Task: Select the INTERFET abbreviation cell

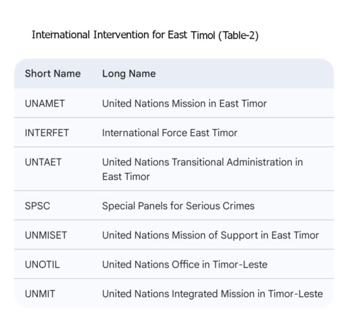Action: 47,132
